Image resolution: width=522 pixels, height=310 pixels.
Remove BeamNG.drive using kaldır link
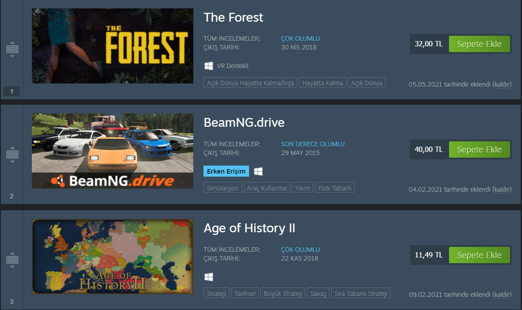click(x=502, y=189)
